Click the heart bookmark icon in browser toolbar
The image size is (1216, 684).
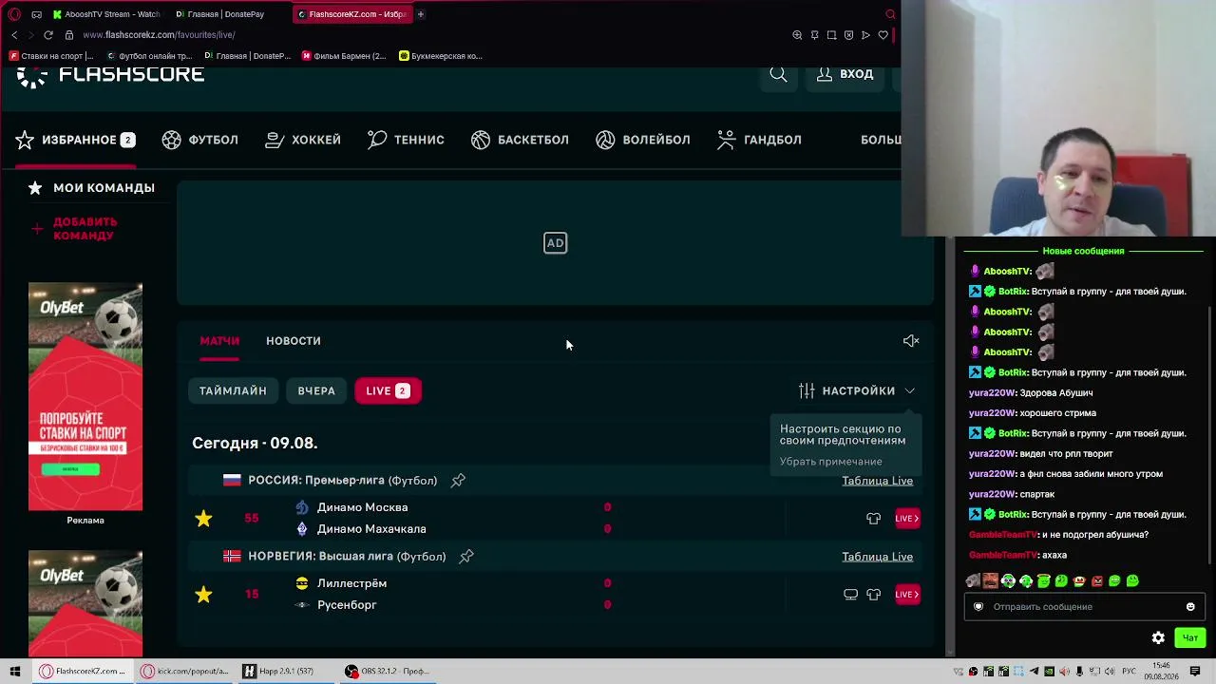[x=883, y=35]
